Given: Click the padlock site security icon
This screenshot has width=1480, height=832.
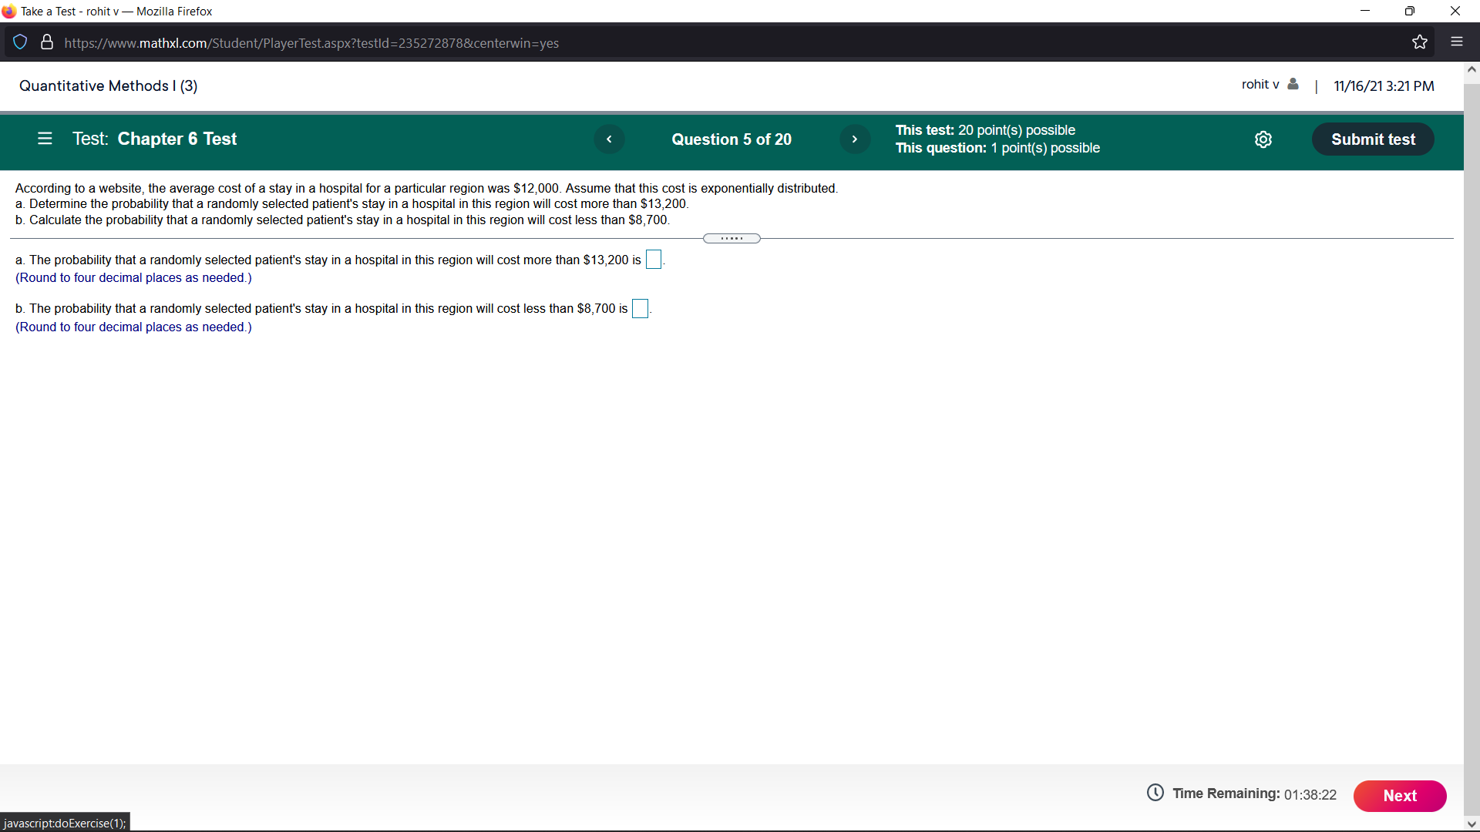Looking at the screenshot, I should [x=46, y=42].
